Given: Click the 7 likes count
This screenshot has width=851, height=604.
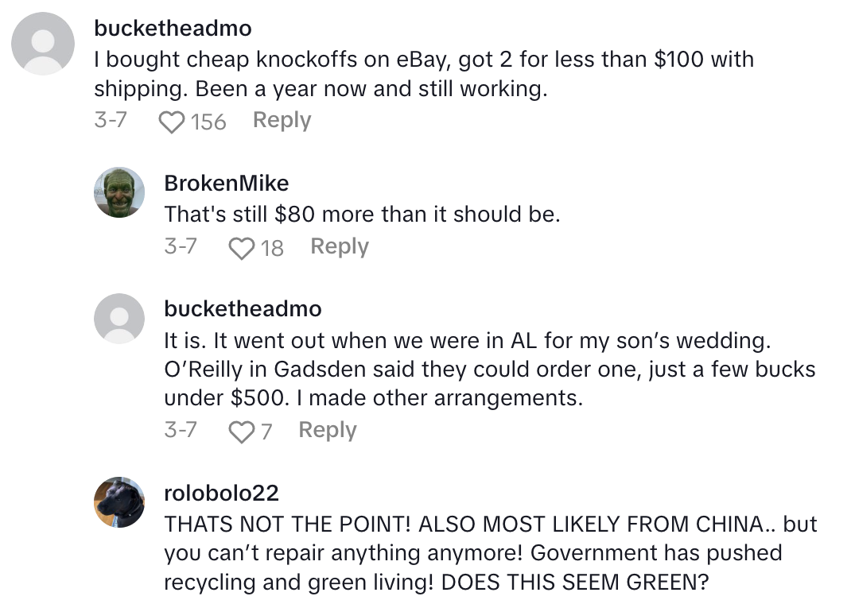Looking at the screenshot, I should (x=266, y=432).
